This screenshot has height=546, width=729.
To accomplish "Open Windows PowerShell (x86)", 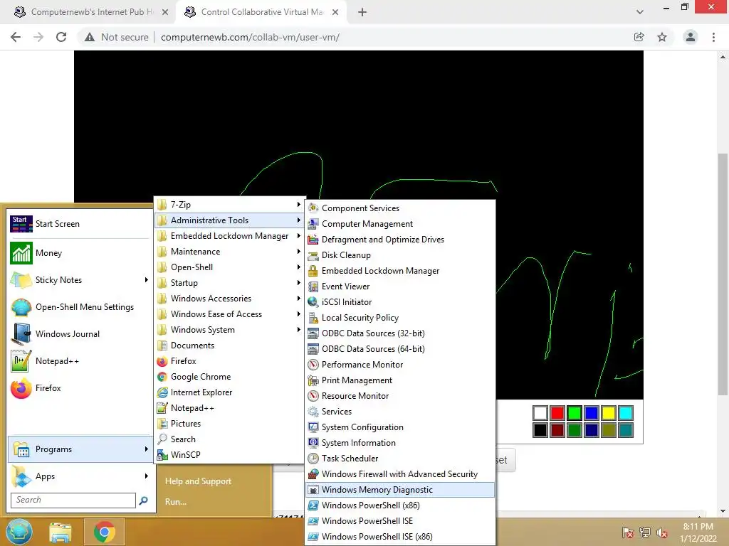I will tap(400, 505).
